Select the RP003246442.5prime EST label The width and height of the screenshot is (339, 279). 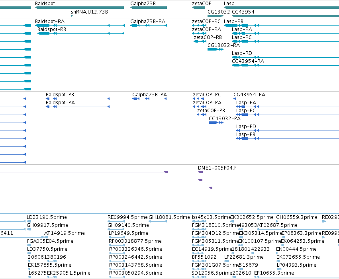tap(135, 257)
